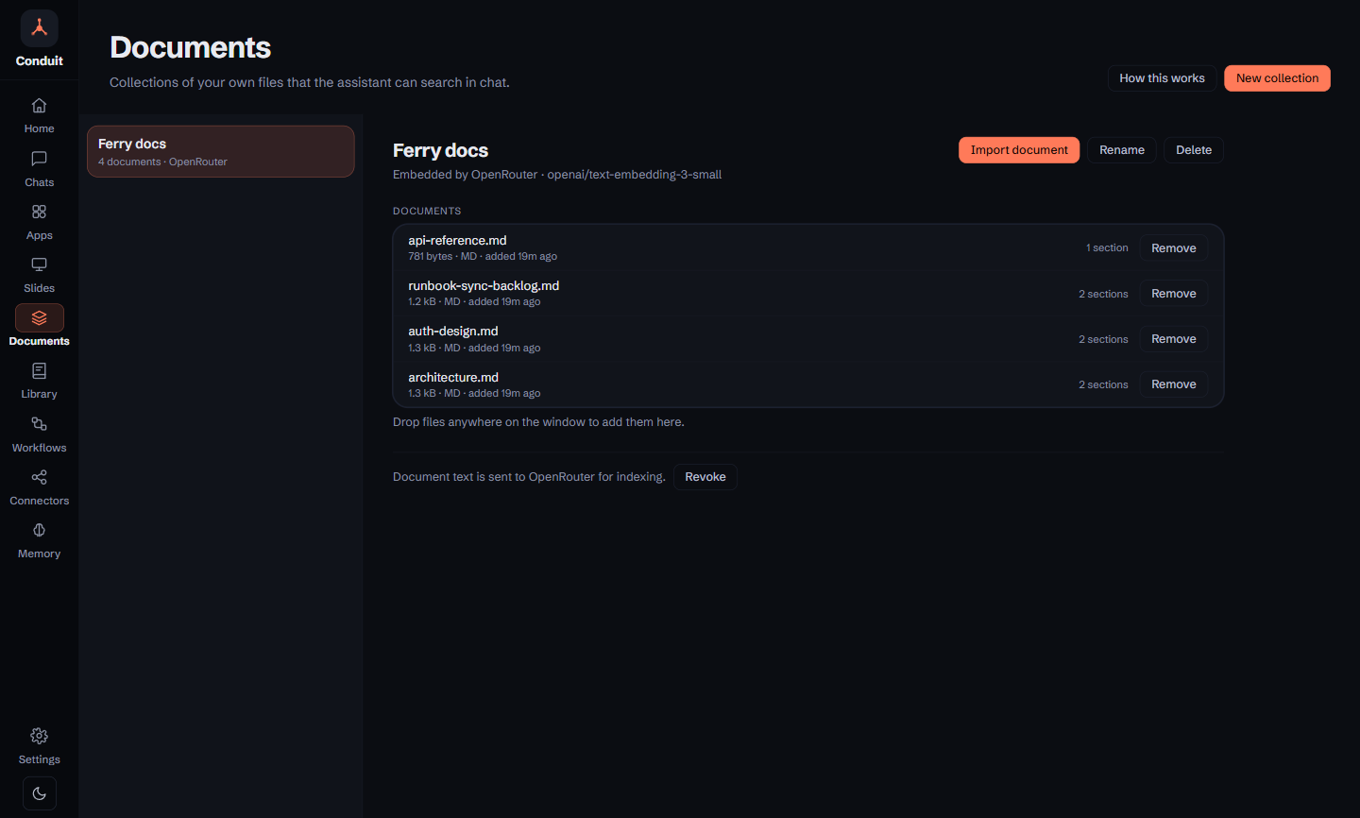
Task: Click the Ferry docs collection title heading
Action: click(440, 150)
